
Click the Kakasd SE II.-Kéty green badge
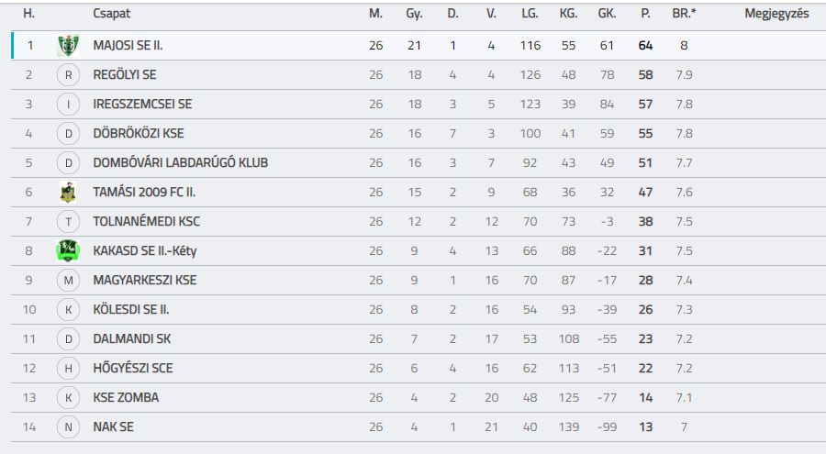click(x=68, y=250)
